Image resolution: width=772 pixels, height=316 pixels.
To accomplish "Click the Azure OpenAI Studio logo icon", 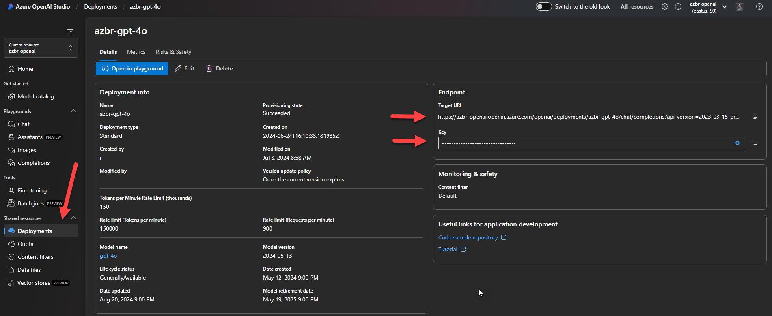I will tap(11, 6).
